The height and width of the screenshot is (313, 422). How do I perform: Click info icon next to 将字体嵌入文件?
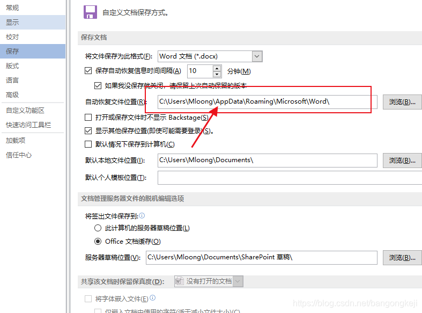(153, 297)
